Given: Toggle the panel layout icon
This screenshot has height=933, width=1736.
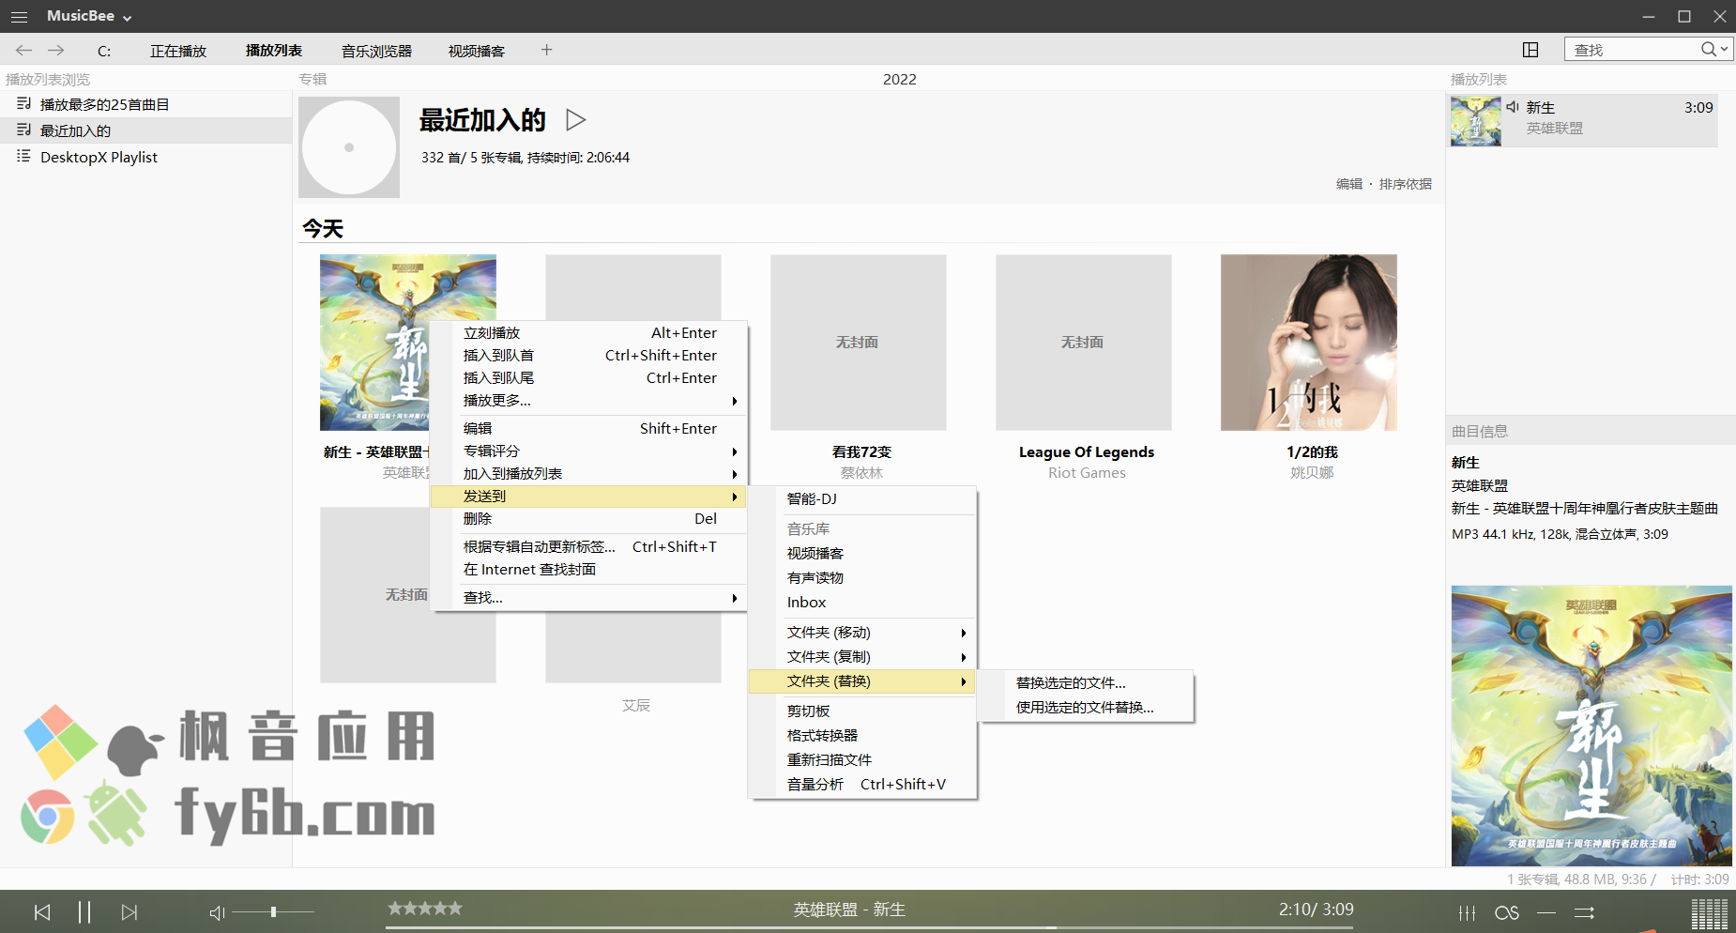Looking at the screenshot, I should (1530, 50).
